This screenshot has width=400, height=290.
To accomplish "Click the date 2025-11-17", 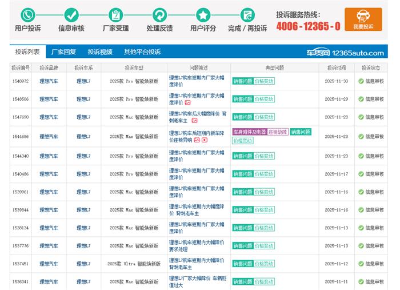I will pyautogui.click(x=337, y=174).
